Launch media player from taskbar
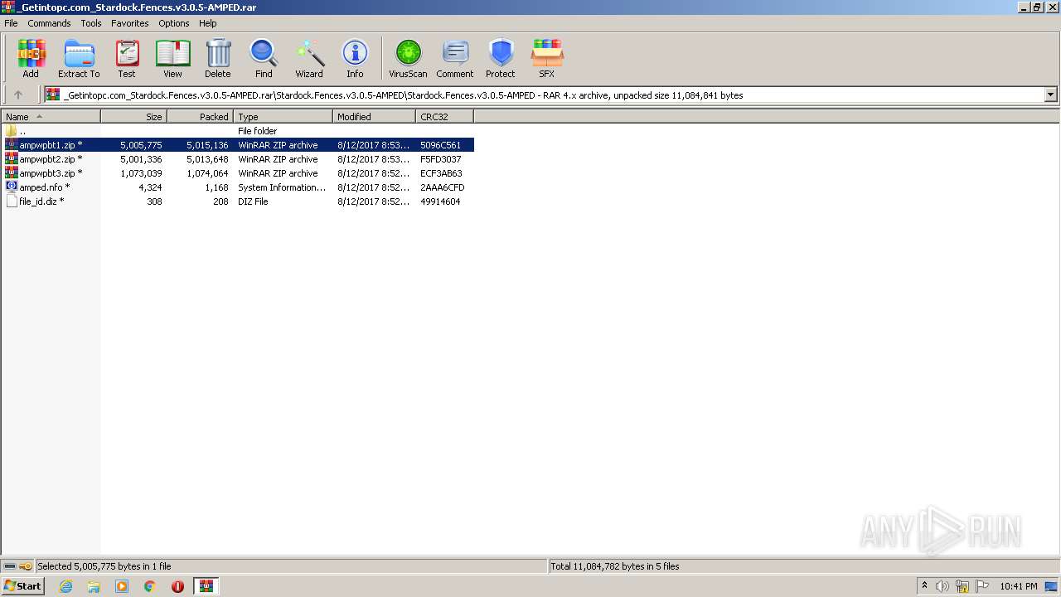Viewport: 1061px width, 597px height. tap(122, 586)
